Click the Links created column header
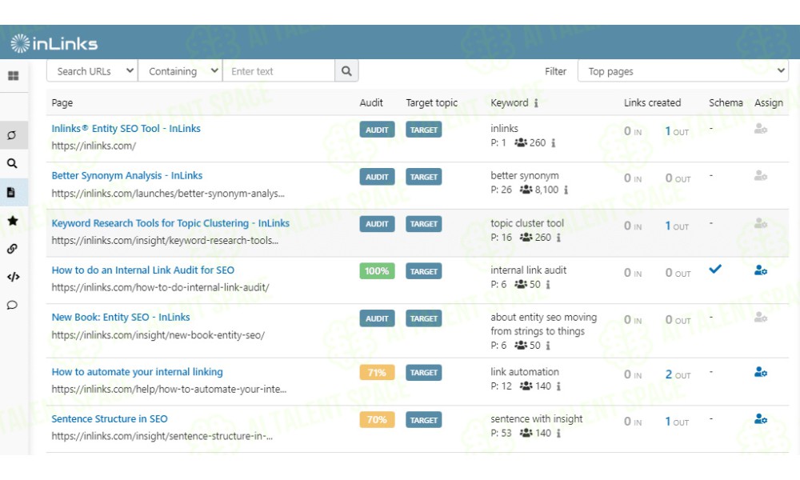 [652, 102]
